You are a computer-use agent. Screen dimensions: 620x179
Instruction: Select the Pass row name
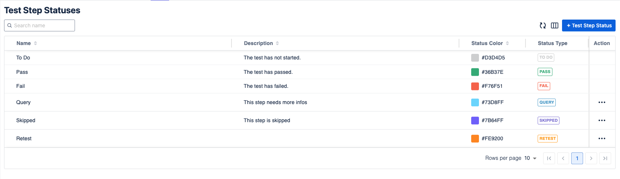(x=22, y=72)
